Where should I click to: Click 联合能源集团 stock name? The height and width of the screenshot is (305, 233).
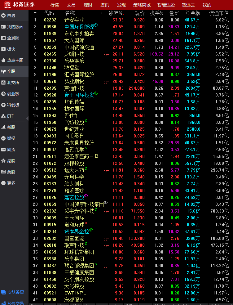(x=79, y=266)
